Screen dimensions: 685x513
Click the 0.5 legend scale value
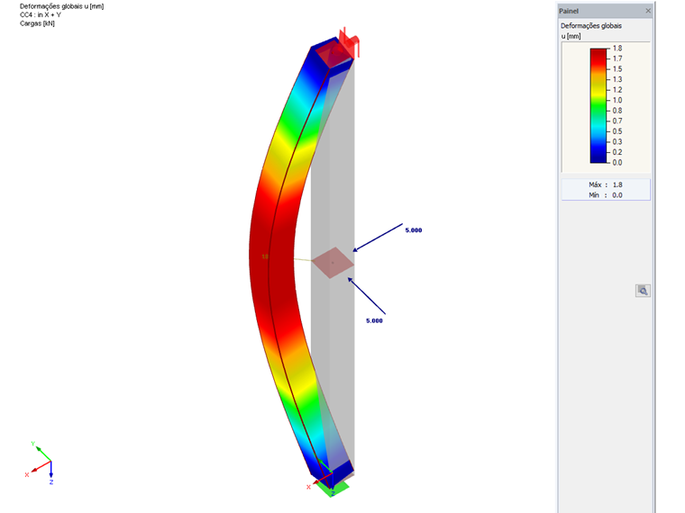coord(616,131)
